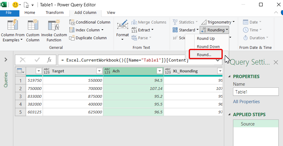Click the table corner menu icon

(x=20, y=71)
